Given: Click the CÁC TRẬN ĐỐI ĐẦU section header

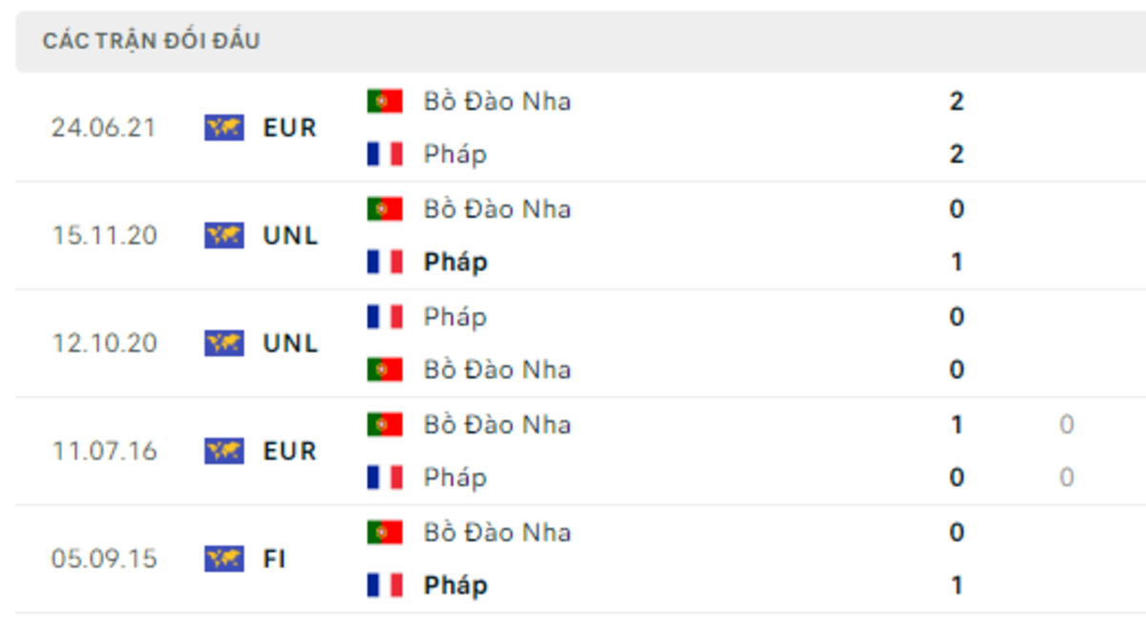Looking at the screenshot, I should 151,42.
